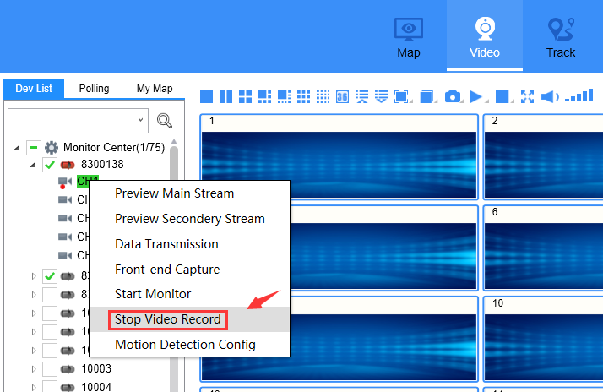Select device 10004 in list
The height and width of the screenshot is (392, 603).
pos(96,386)
